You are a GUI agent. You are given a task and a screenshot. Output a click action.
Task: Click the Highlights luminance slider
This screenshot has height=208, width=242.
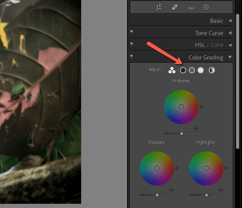206,195
